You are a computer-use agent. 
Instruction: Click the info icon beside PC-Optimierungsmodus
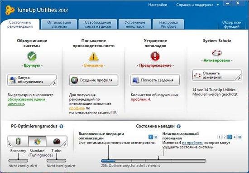(61, 126)
